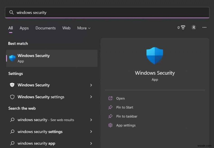Click the 'windows security app' web suggestion
214x148 pixels.
pyautogui.click(x=36, y=143)
